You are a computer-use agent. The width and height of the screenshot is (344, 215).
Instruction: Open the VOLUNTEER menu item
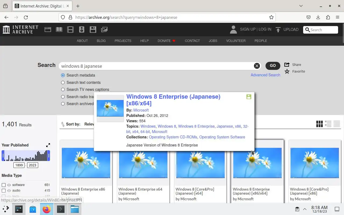pyautogui.click(x=236, y=41)
